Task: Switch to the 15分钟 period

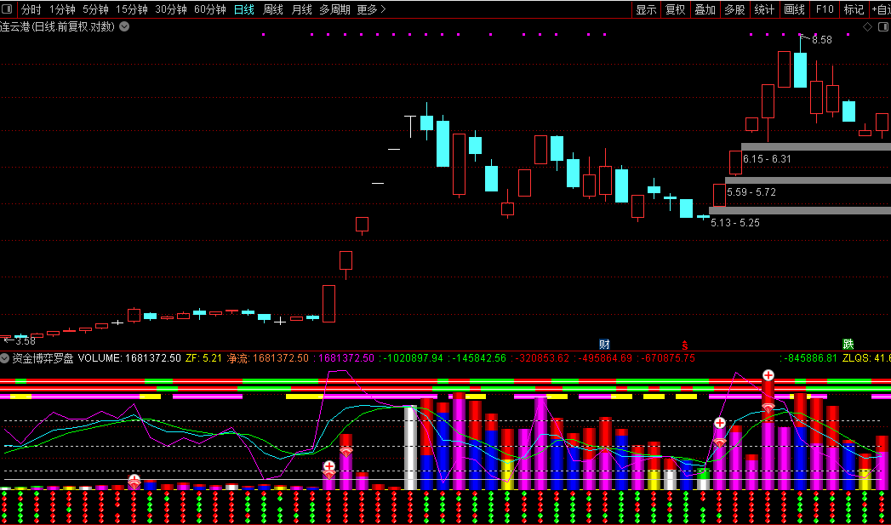Action: tap(132, 9)
